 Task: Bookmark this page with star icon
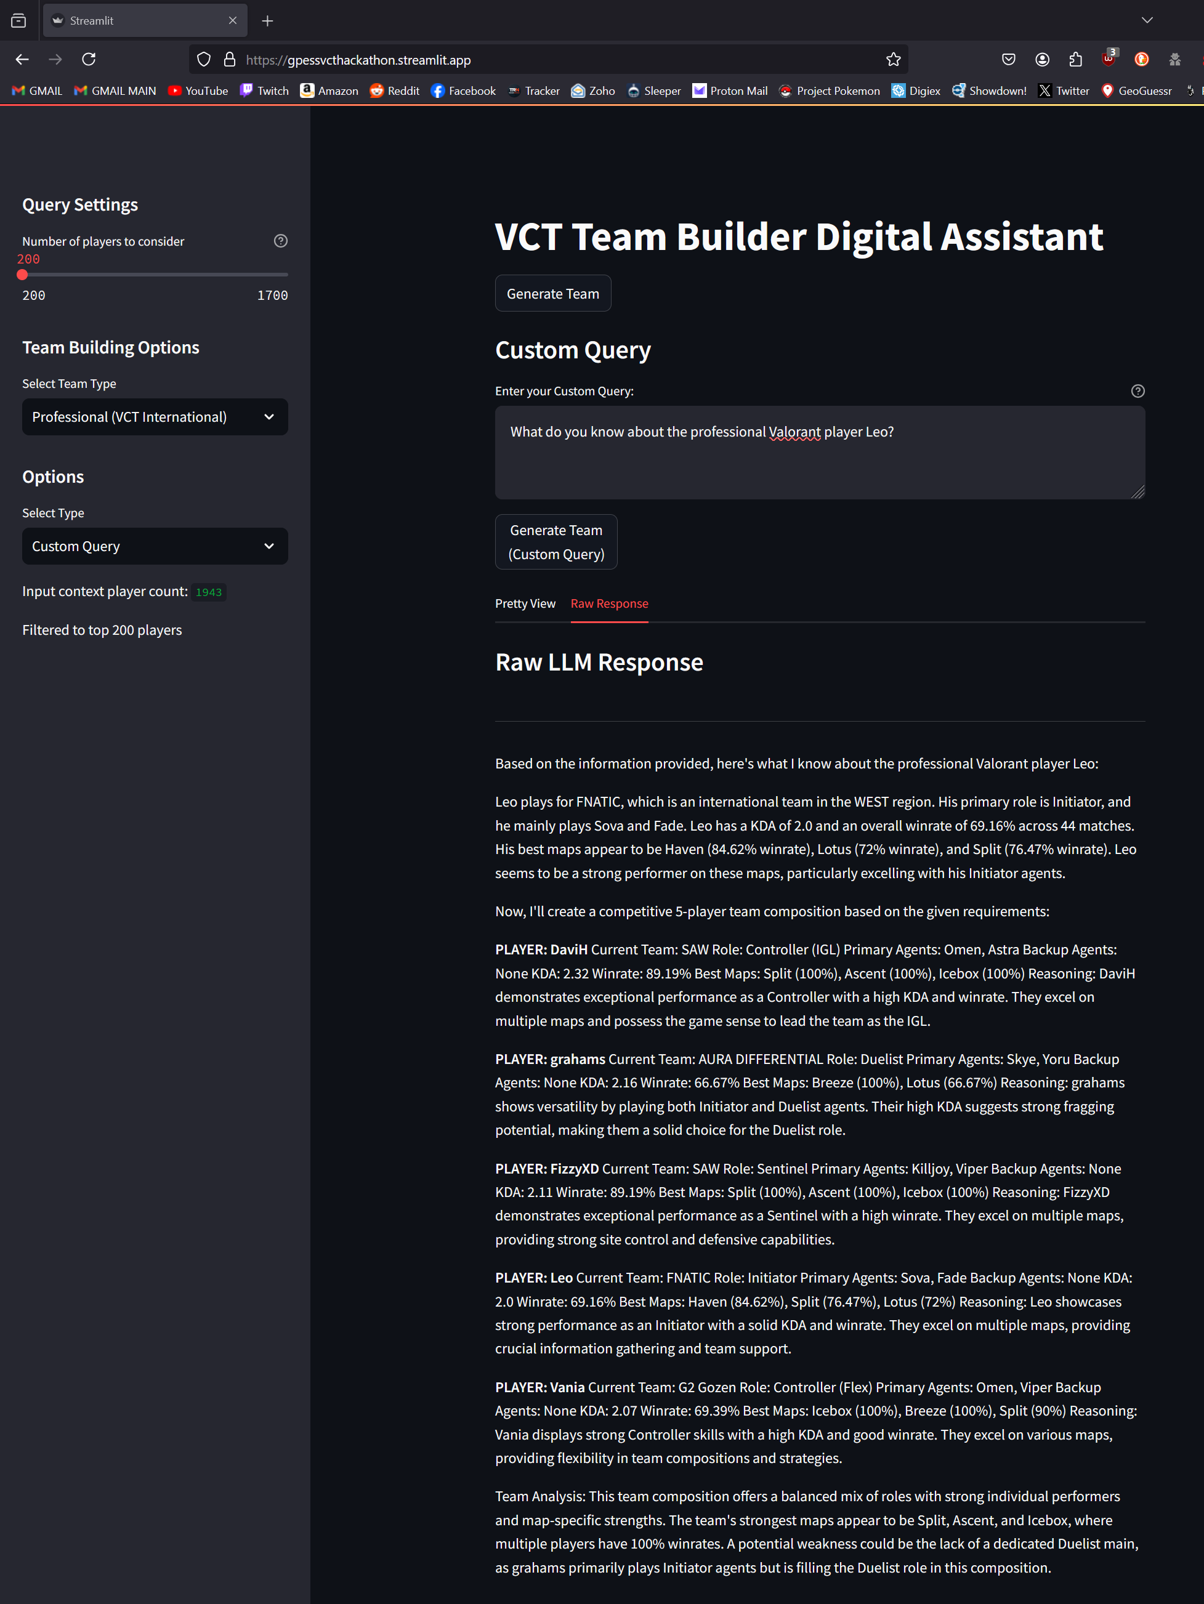[893, 60]
